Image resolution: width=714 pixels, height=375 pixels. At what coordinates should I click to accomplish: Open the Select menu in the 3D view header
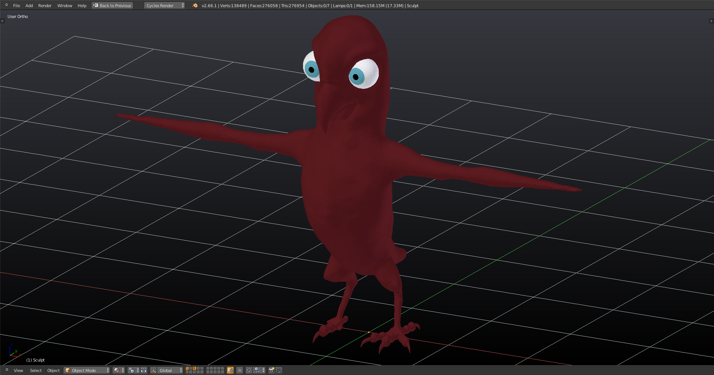(36, 371)
